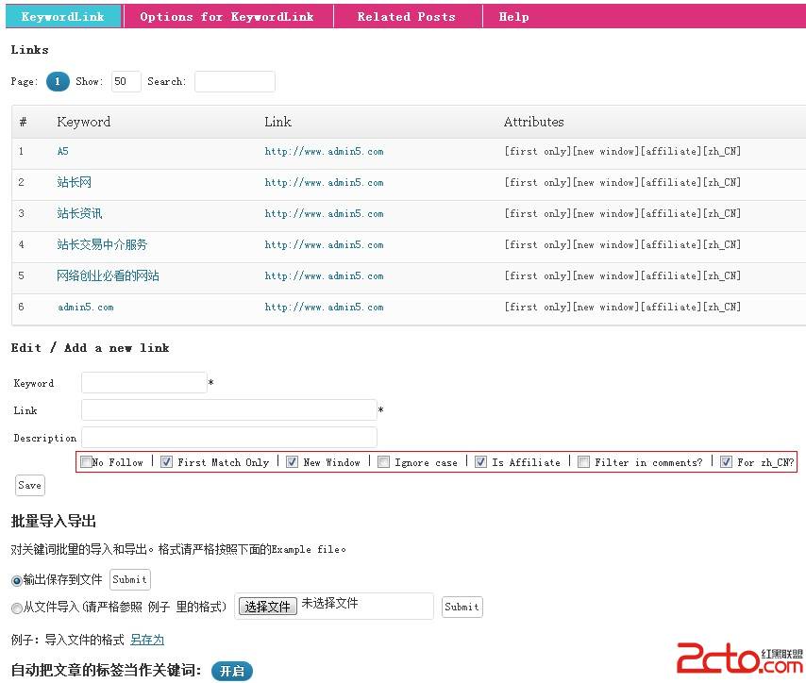This screenshot has width=806, height=683.
Task: Select the KeywordLink tab
Action: coord(62,16)
